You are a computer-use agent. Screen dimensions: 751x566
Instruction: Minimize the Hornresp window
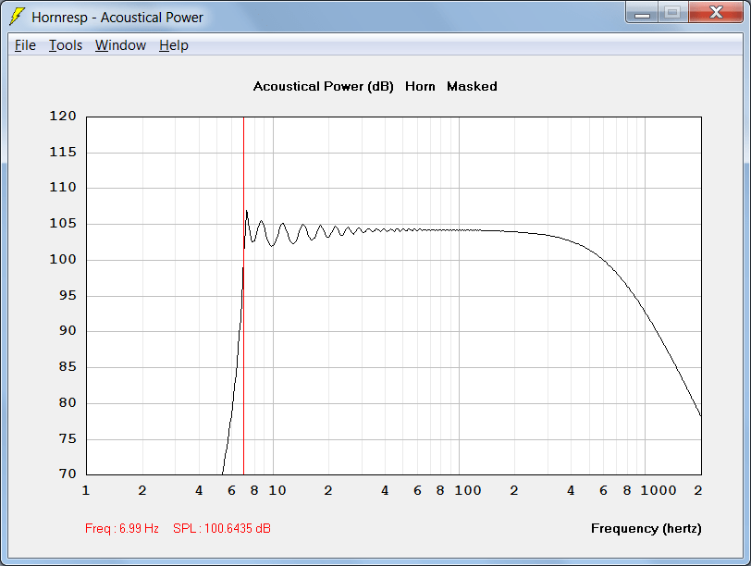[x=642, y=13]
